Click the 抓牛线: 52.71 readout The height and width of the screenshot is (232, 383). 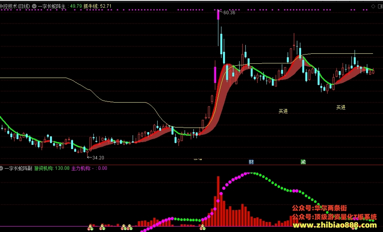click(97, 6)
